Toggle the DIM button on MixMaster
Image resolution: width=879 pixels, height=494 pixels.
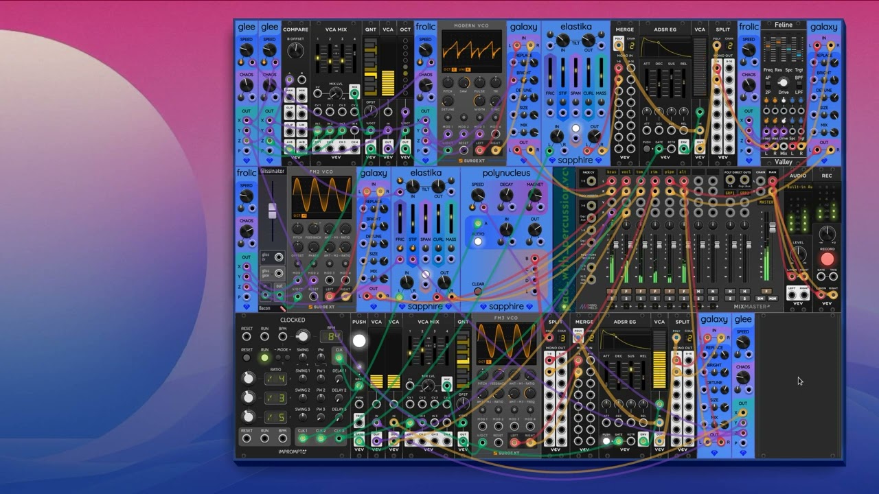(760, 298)
